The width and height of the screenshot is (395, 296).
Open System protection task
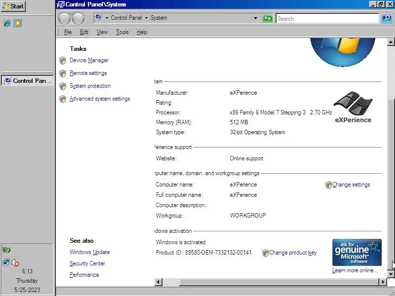[x=90, y=86]
